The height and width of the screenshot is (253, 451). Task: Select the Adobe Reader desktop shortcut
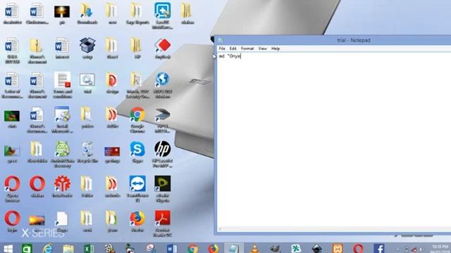163,219
